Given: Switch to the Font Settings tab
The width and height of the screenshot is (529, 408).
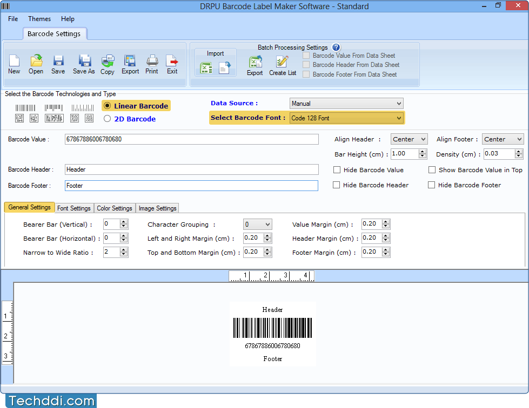Looking at the screenshot, I should tap(74, 208).
